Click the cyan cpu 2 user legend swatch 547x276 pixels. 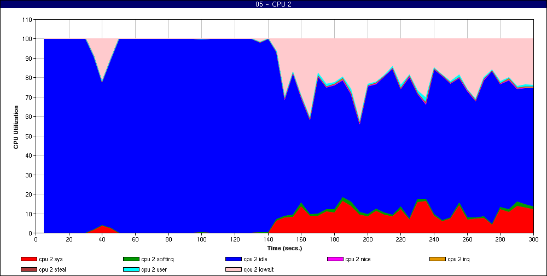[x=131, y=270]
